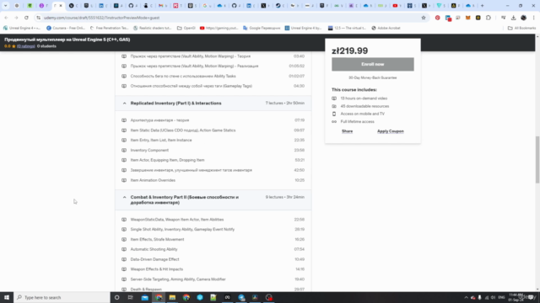Click video icon beside Inventory Component lecture
This screenshot has height=303, width=540.
(124, 150)
